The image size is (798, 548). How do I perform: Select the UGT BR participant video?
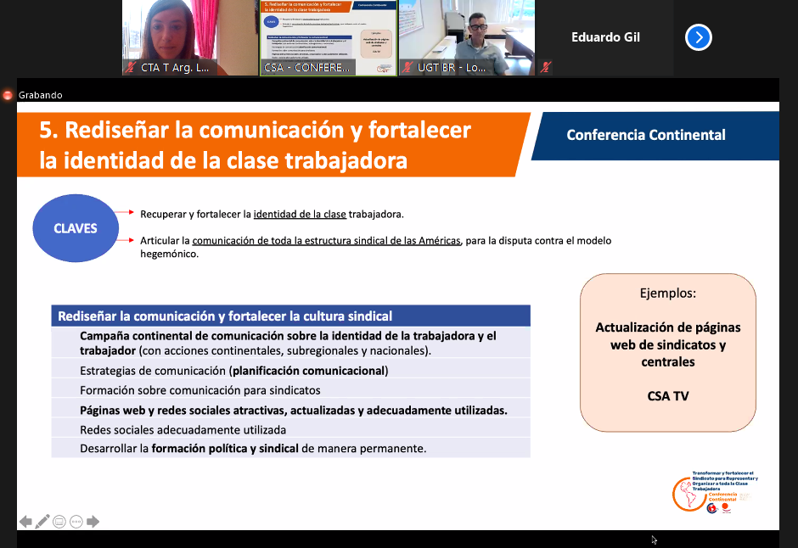(466, 34)
